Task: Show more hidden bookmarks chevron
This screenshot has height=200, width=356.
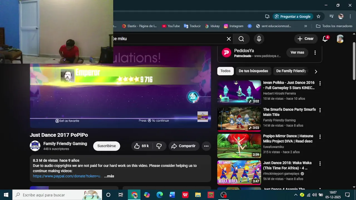Action: (x=306, y=26)
